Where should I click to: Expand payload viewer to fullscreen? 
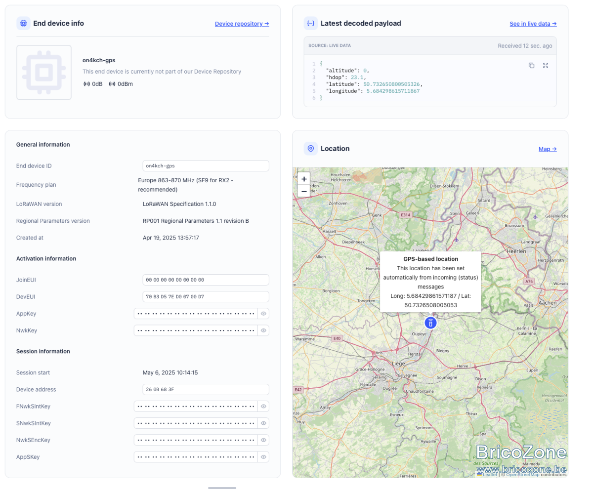tap(546, 65)
